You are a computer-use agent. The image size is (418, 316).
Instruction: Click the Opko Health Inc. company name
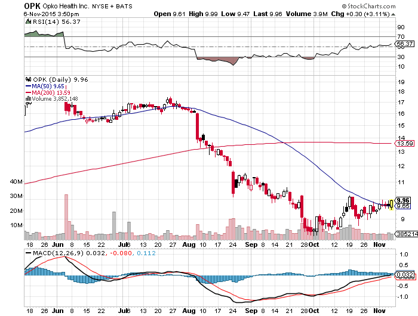(65, 6)
